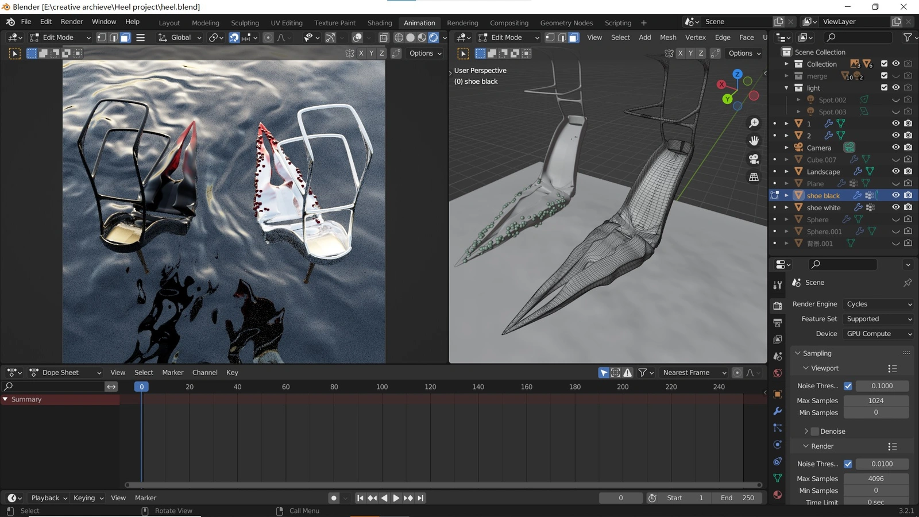Open the Render menu

point(72,22)
